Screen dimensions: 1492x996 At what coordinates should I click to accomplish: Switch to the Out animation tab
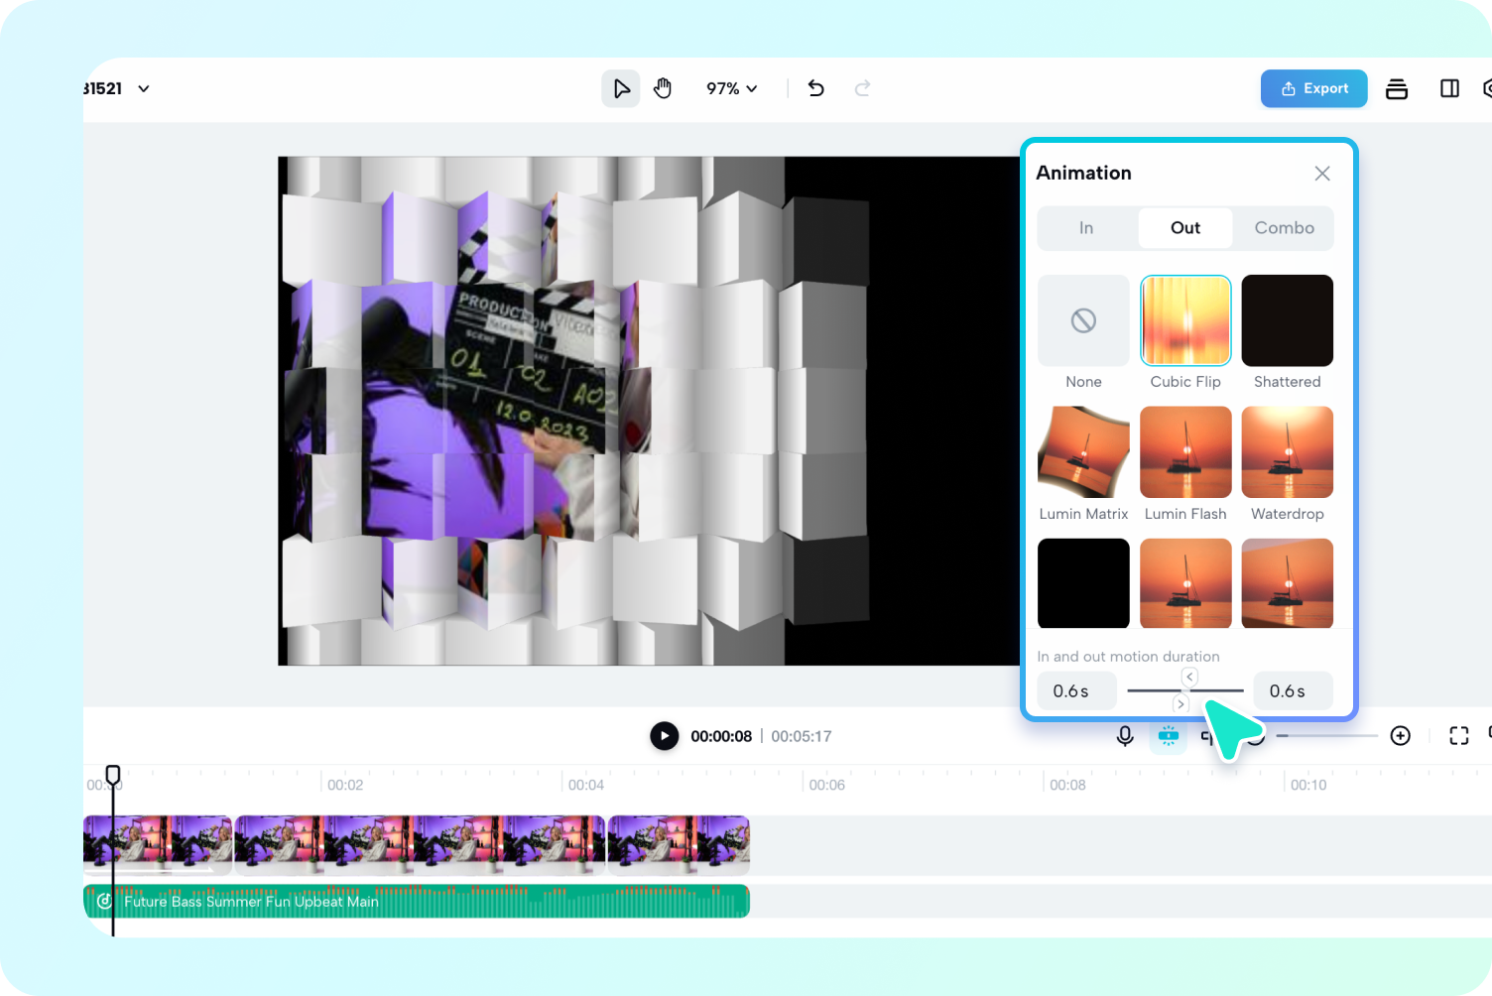(x=1184, y=227)
